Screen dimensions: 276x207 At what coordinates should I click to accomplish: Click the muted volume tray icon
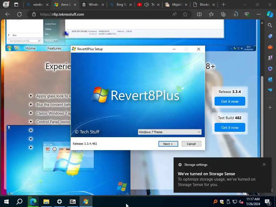click(x=241, y=202)
